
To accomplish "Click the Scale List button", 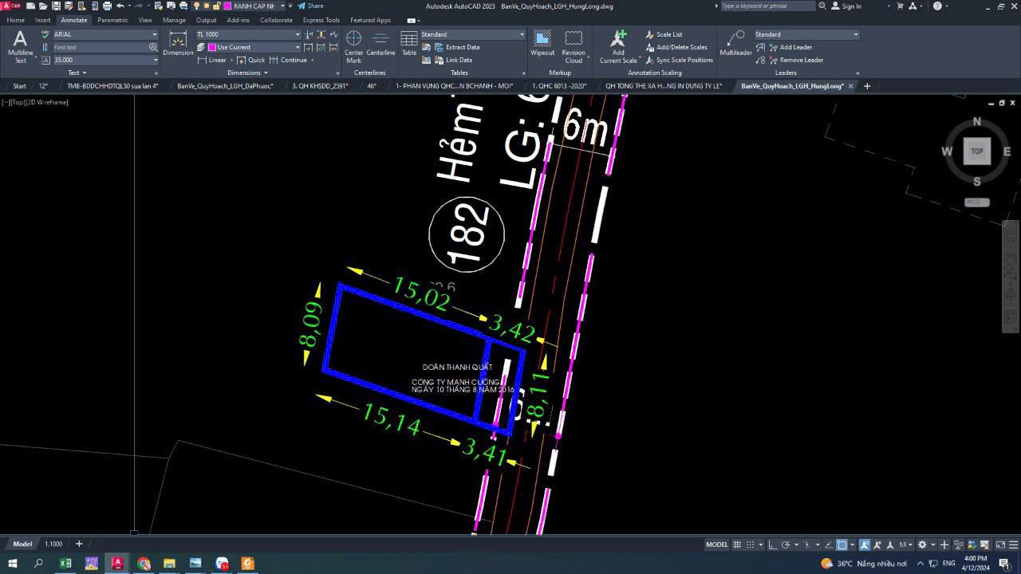I will click(x=668, y=34).
